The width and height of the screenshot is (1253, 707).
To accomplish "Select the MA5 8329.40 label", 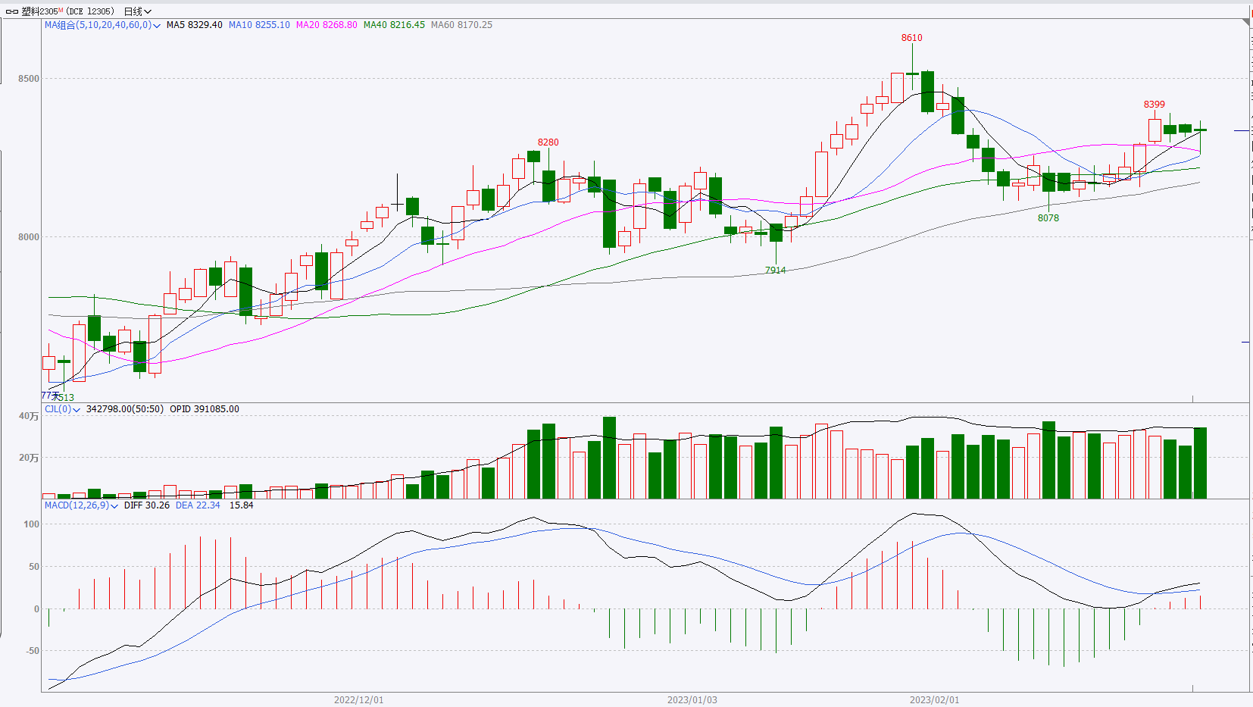I will tap(194, 25).
